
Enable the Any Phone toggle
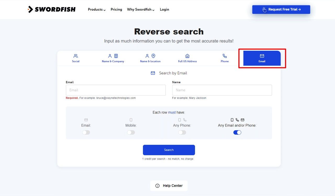tap(182, 132)
